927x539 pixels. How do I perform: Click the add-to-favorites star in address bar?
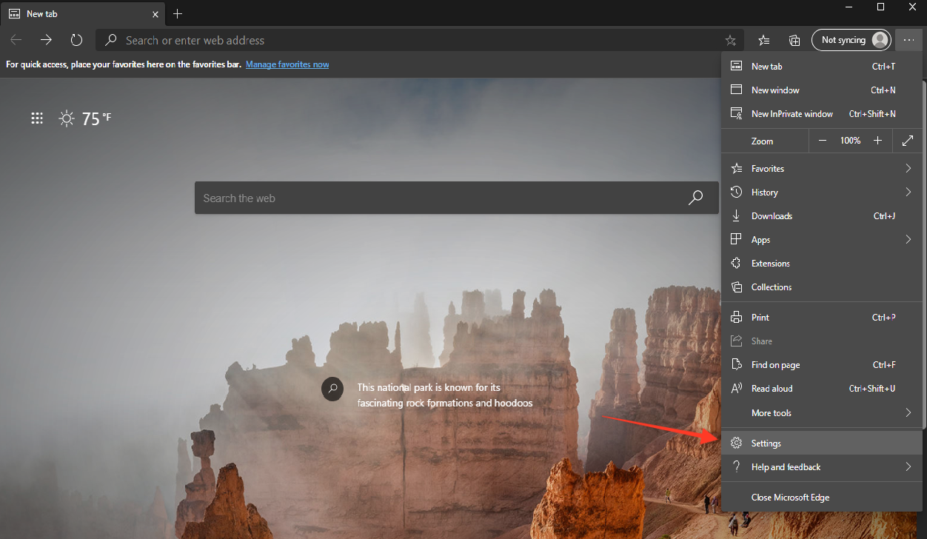pos(730,40)
